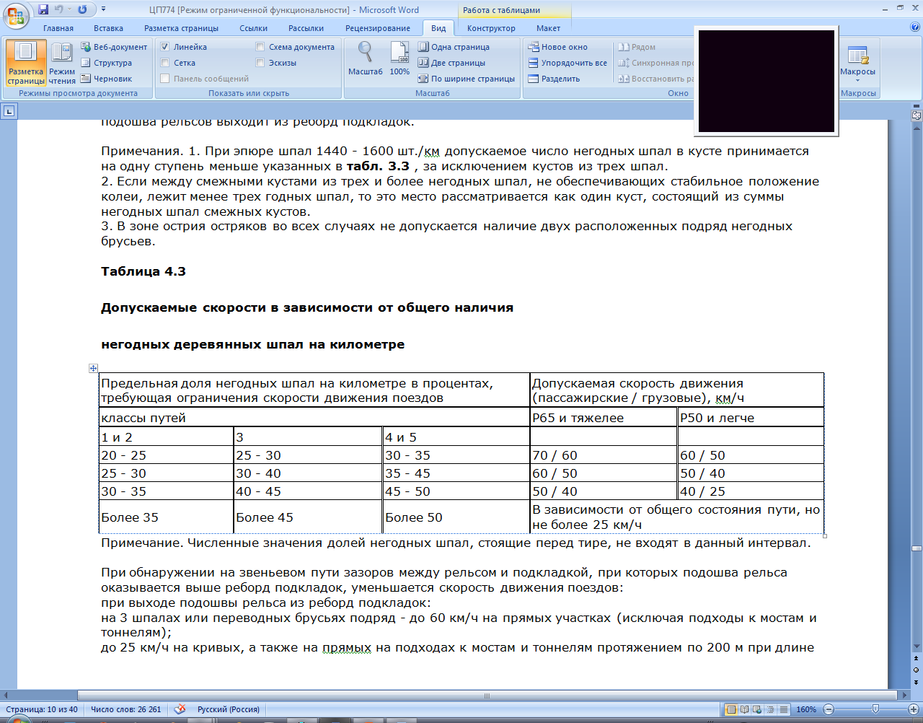Open the Макет table tools tab
Screen dimensions: 923x723
548,28
